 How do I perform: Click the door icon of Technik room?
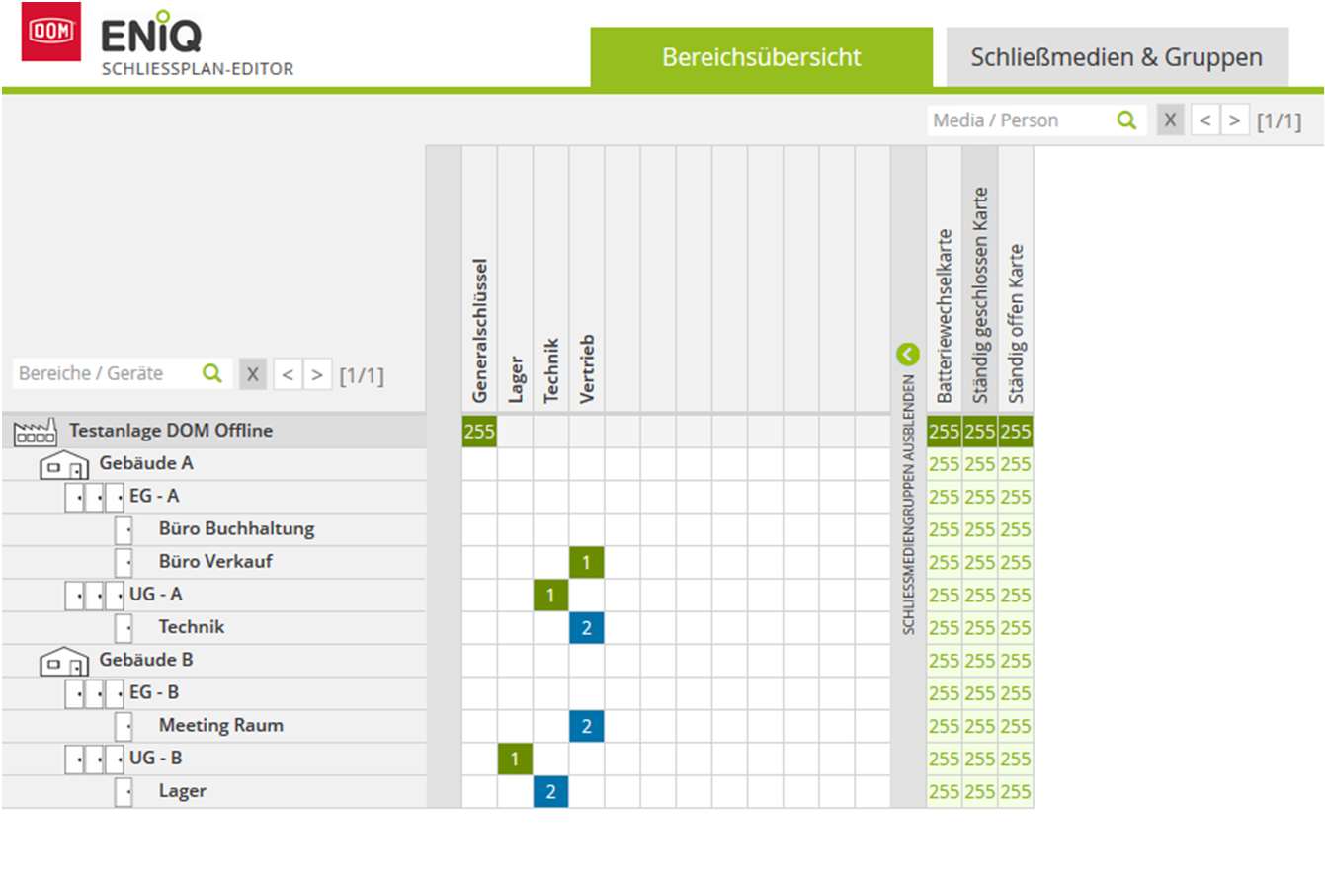[x=124, y=628]
